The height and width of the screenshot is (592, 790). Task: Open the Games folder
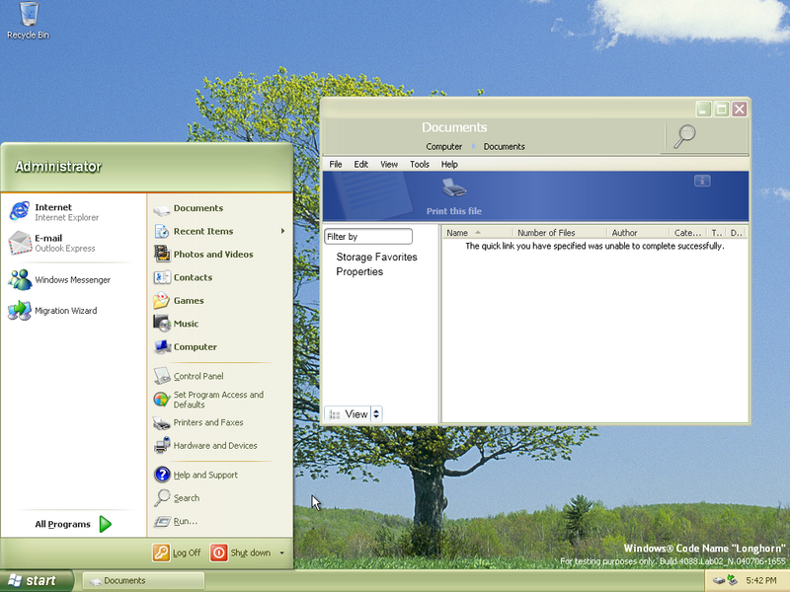(x=188, y=301)
